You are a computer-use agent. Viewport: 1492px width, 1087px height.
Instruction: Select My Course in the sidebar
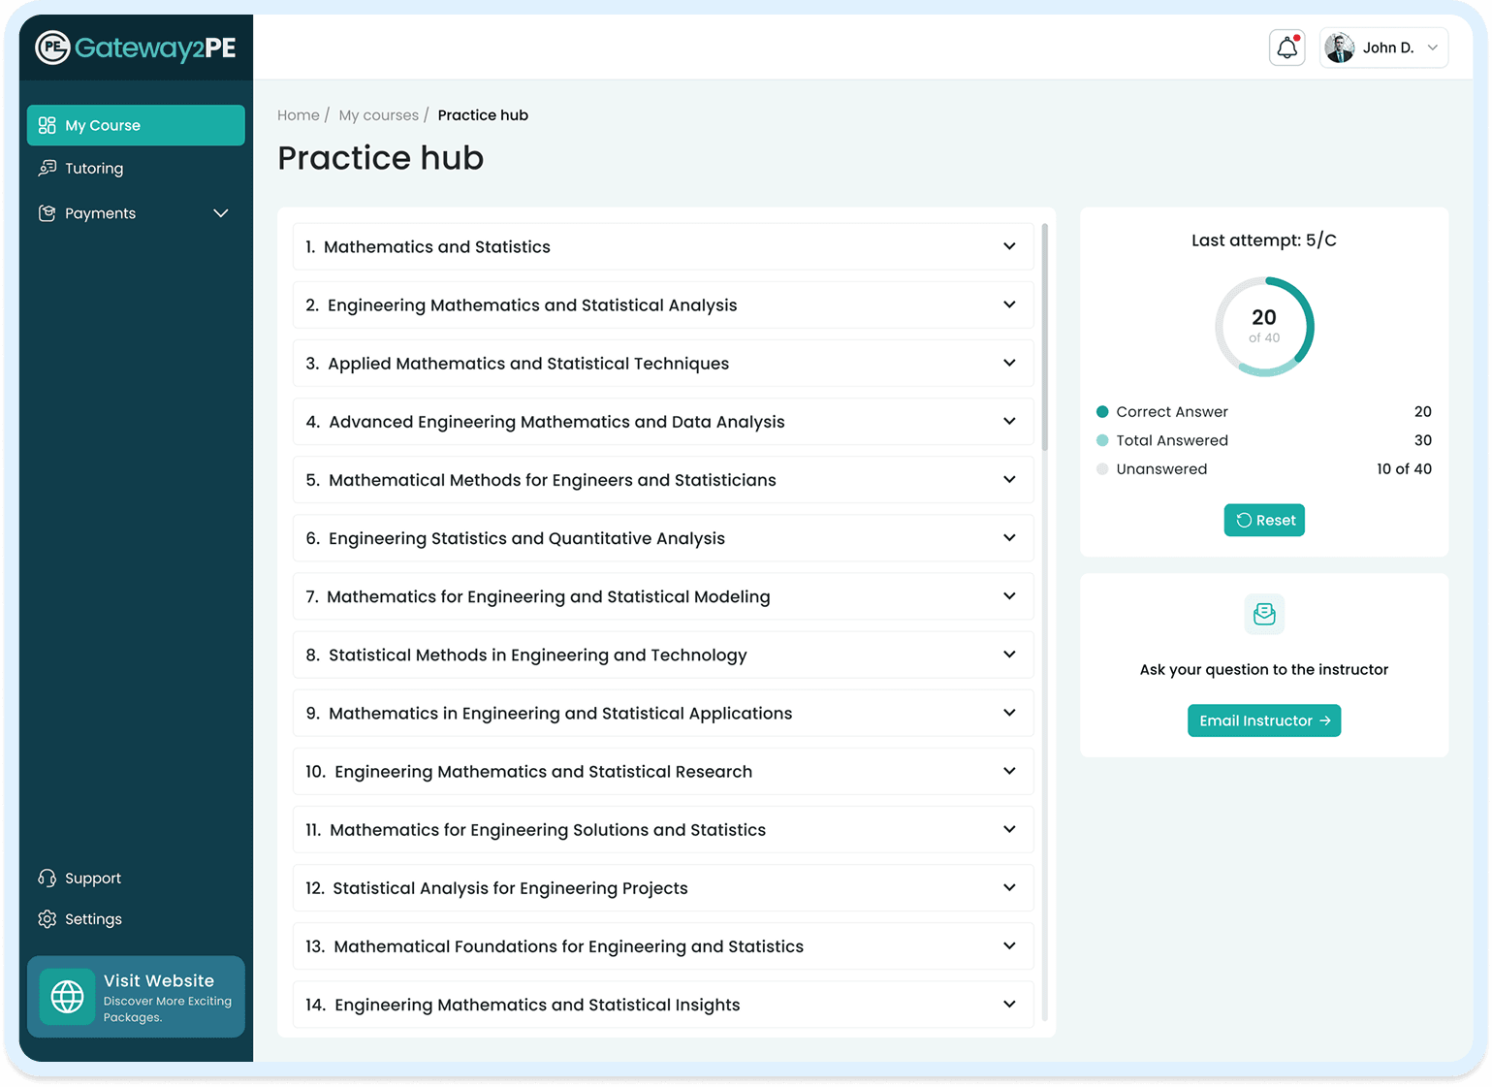pos(102,124)
